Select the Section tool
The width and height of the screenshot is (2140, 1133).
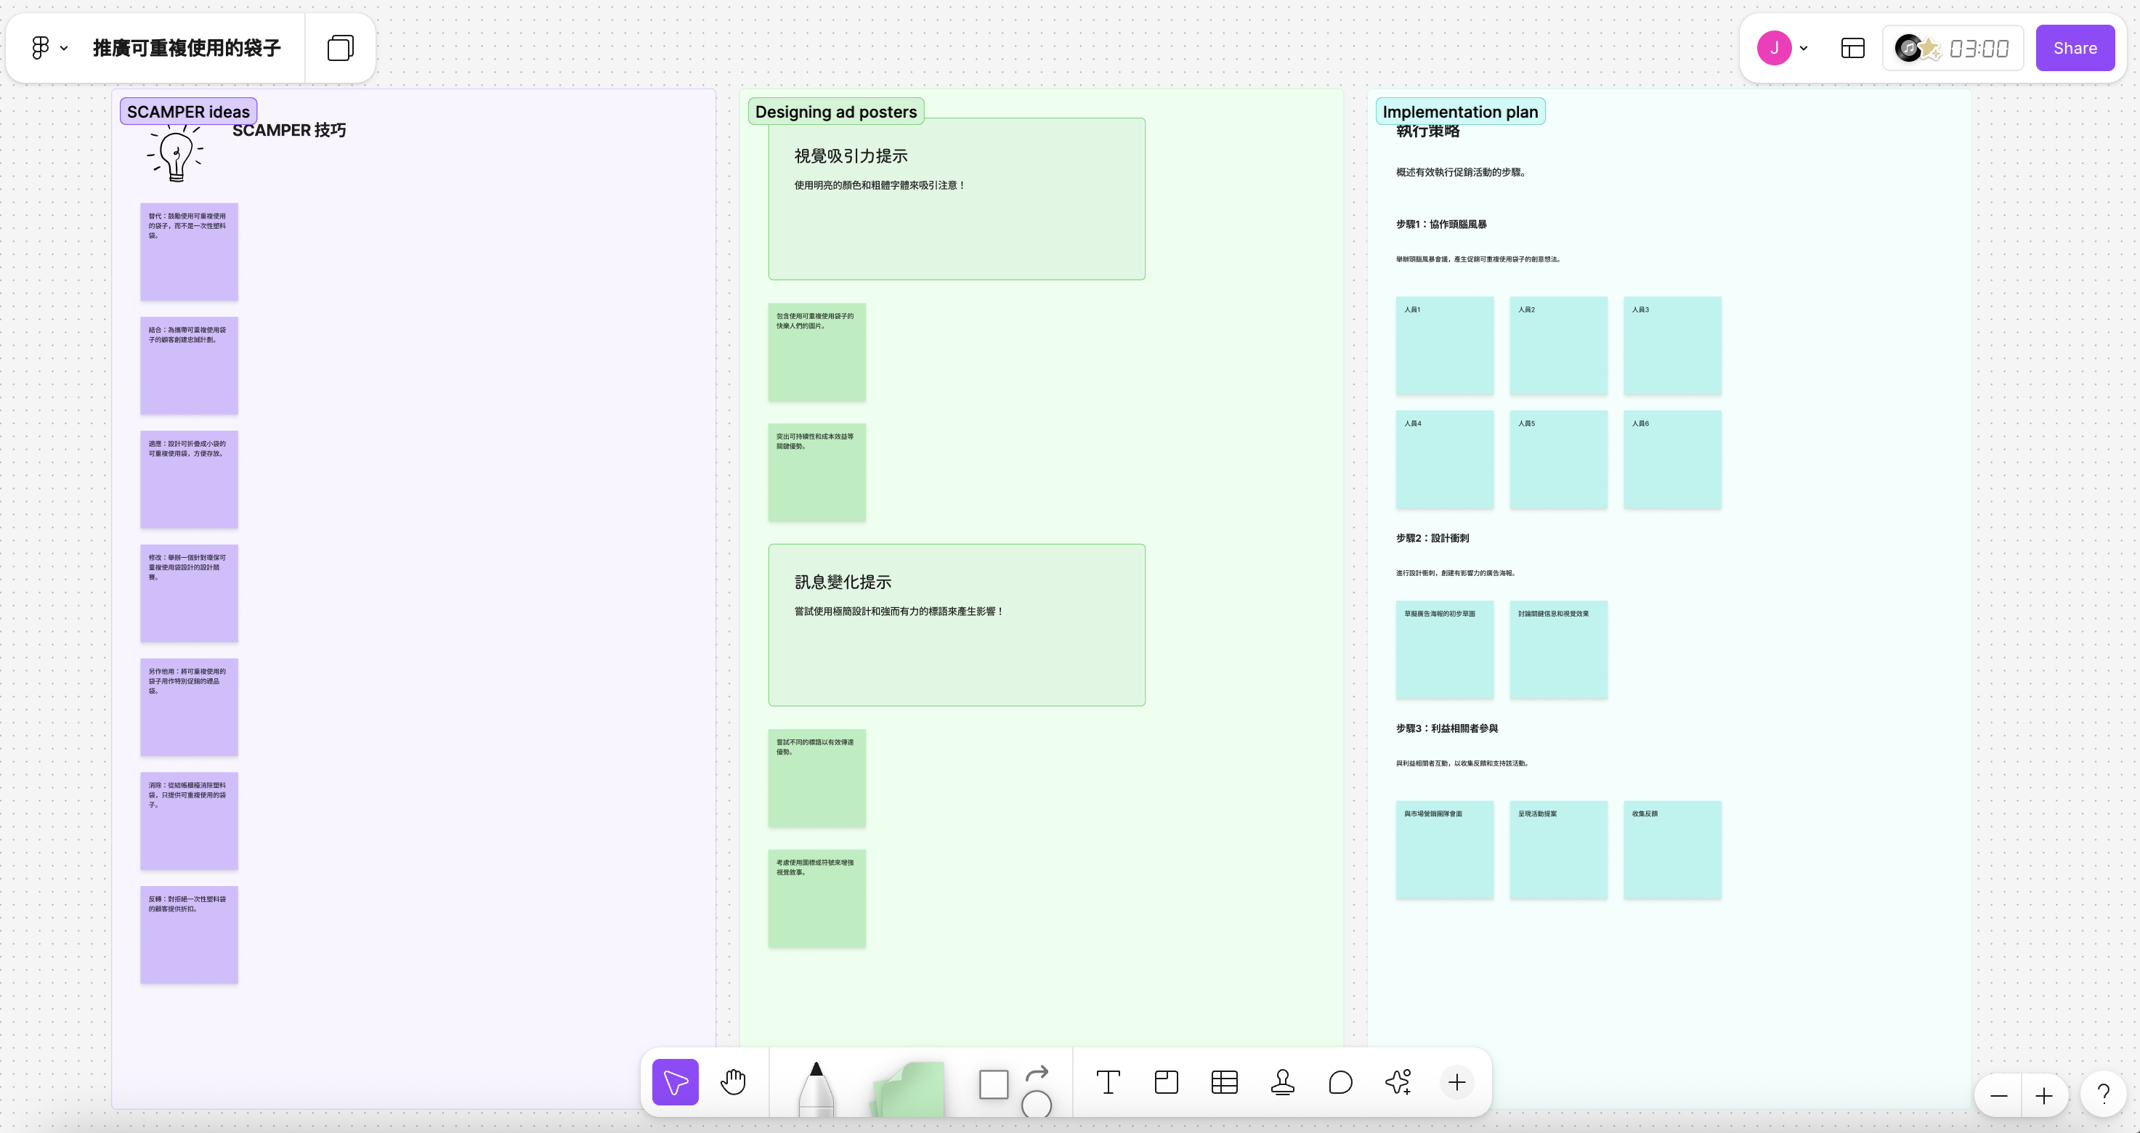[x=1166, y=1081]
